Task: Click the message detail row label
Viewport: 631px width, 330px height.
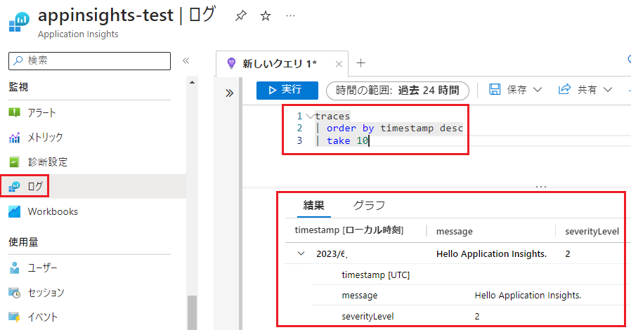Action: [x=360, y=296]
